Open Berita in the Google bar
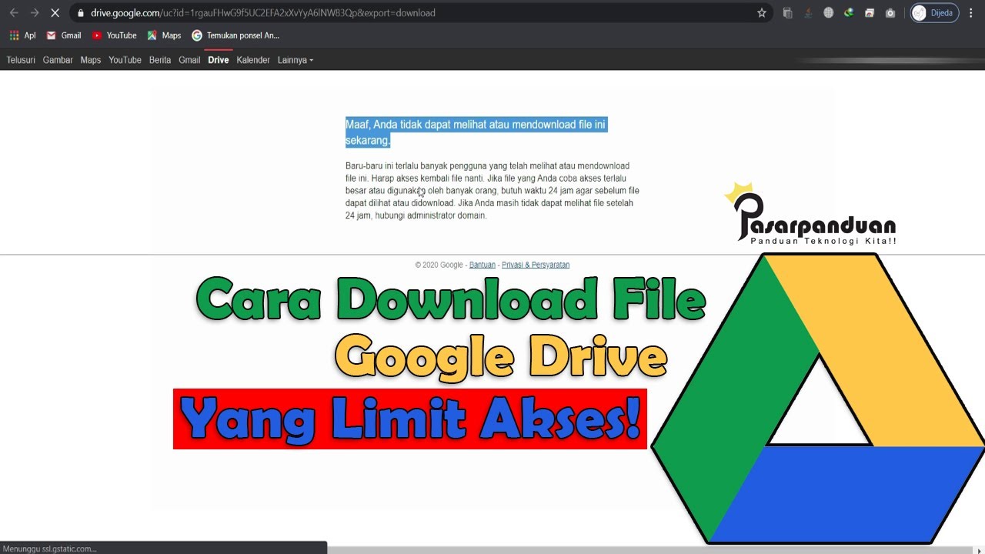The image size is (985, 554). click(160, 60)
